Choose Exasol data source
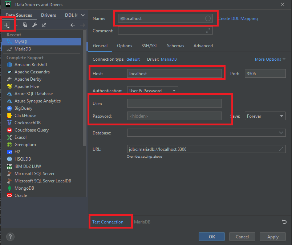Viewport: 292px width, 246px height. pos(42,137)
